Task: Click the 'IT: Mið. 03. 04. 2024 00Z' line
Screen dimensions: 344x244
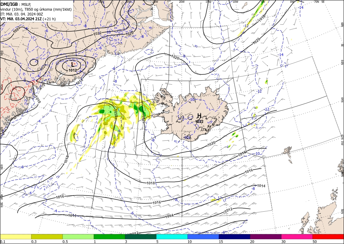Action: 21,14
